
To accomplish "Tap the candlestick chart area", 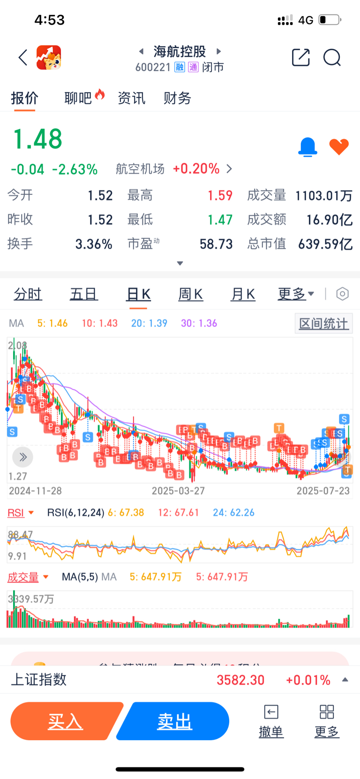I will coord(180,410).
